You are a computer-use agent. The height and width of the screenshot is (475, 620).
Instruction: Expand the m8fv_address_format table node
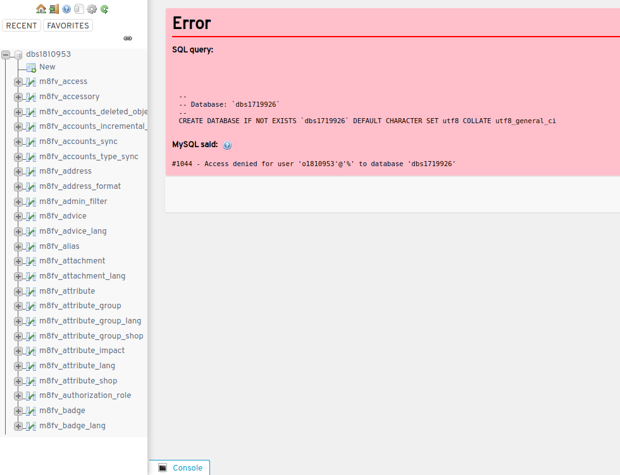click(18, 186)
